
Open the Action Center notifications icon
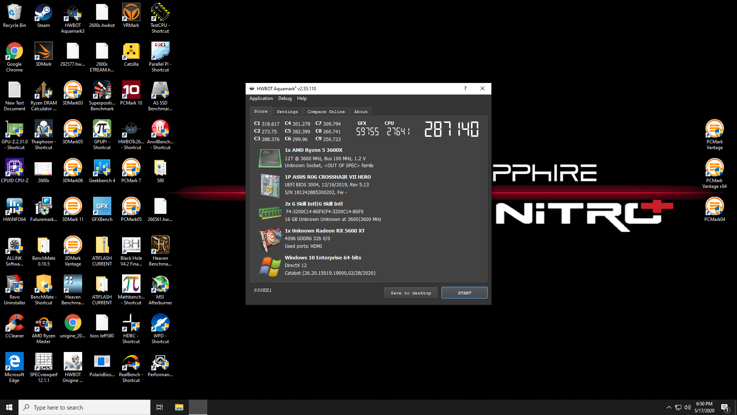[x=725, y=407]
